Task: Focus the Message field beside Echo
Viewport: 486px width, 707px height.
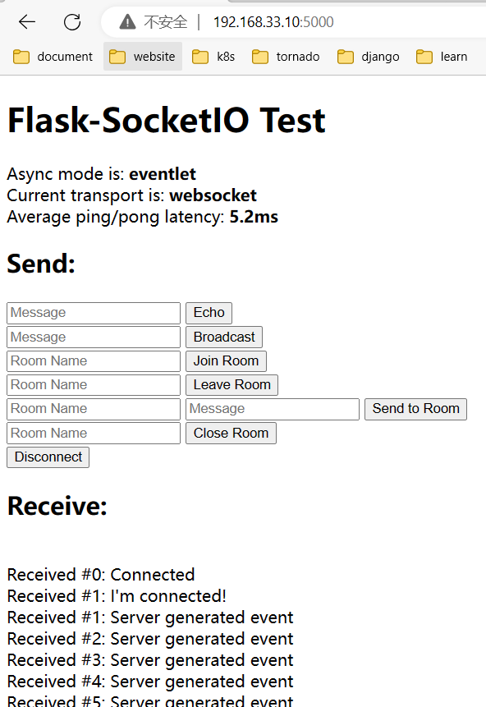Action: (x=93, y=312)
